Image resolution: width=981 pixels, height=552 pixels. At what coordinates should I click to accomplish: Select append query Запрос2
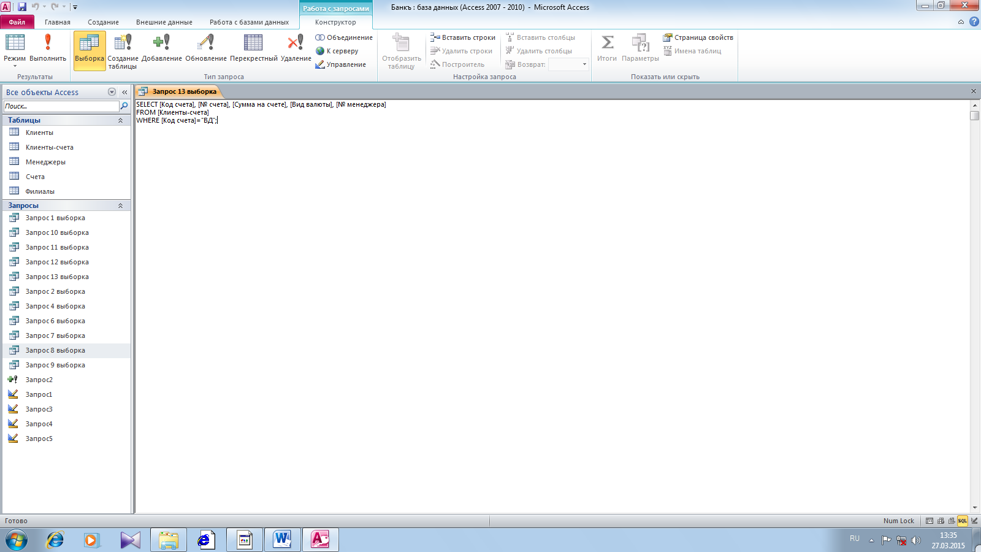(x=66, y=380)
